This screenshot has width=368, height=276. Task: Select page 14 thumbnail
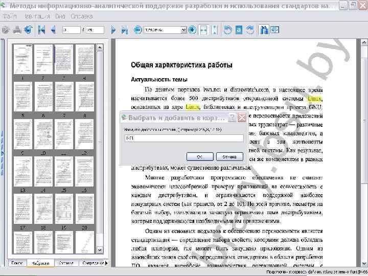43,172
